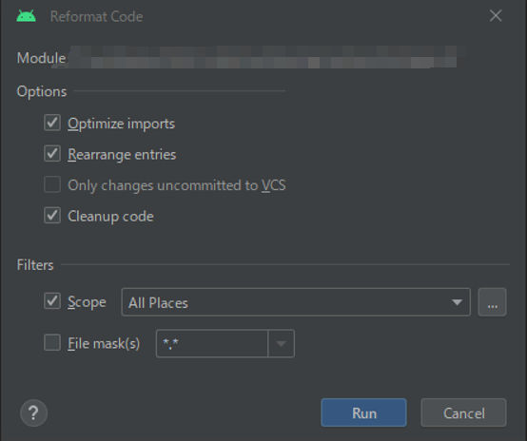Untick the Scope filter checkbox
Image resolution: width=527 pixels, height=441 pixels.
click(52, 300)
